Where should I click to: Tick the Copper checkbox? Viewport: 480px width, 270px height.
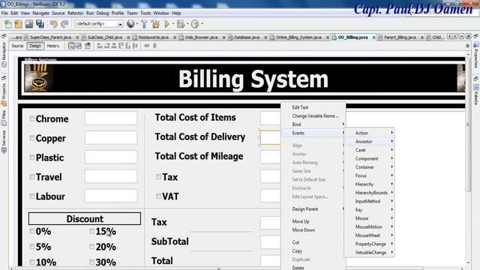coord(31,138)
